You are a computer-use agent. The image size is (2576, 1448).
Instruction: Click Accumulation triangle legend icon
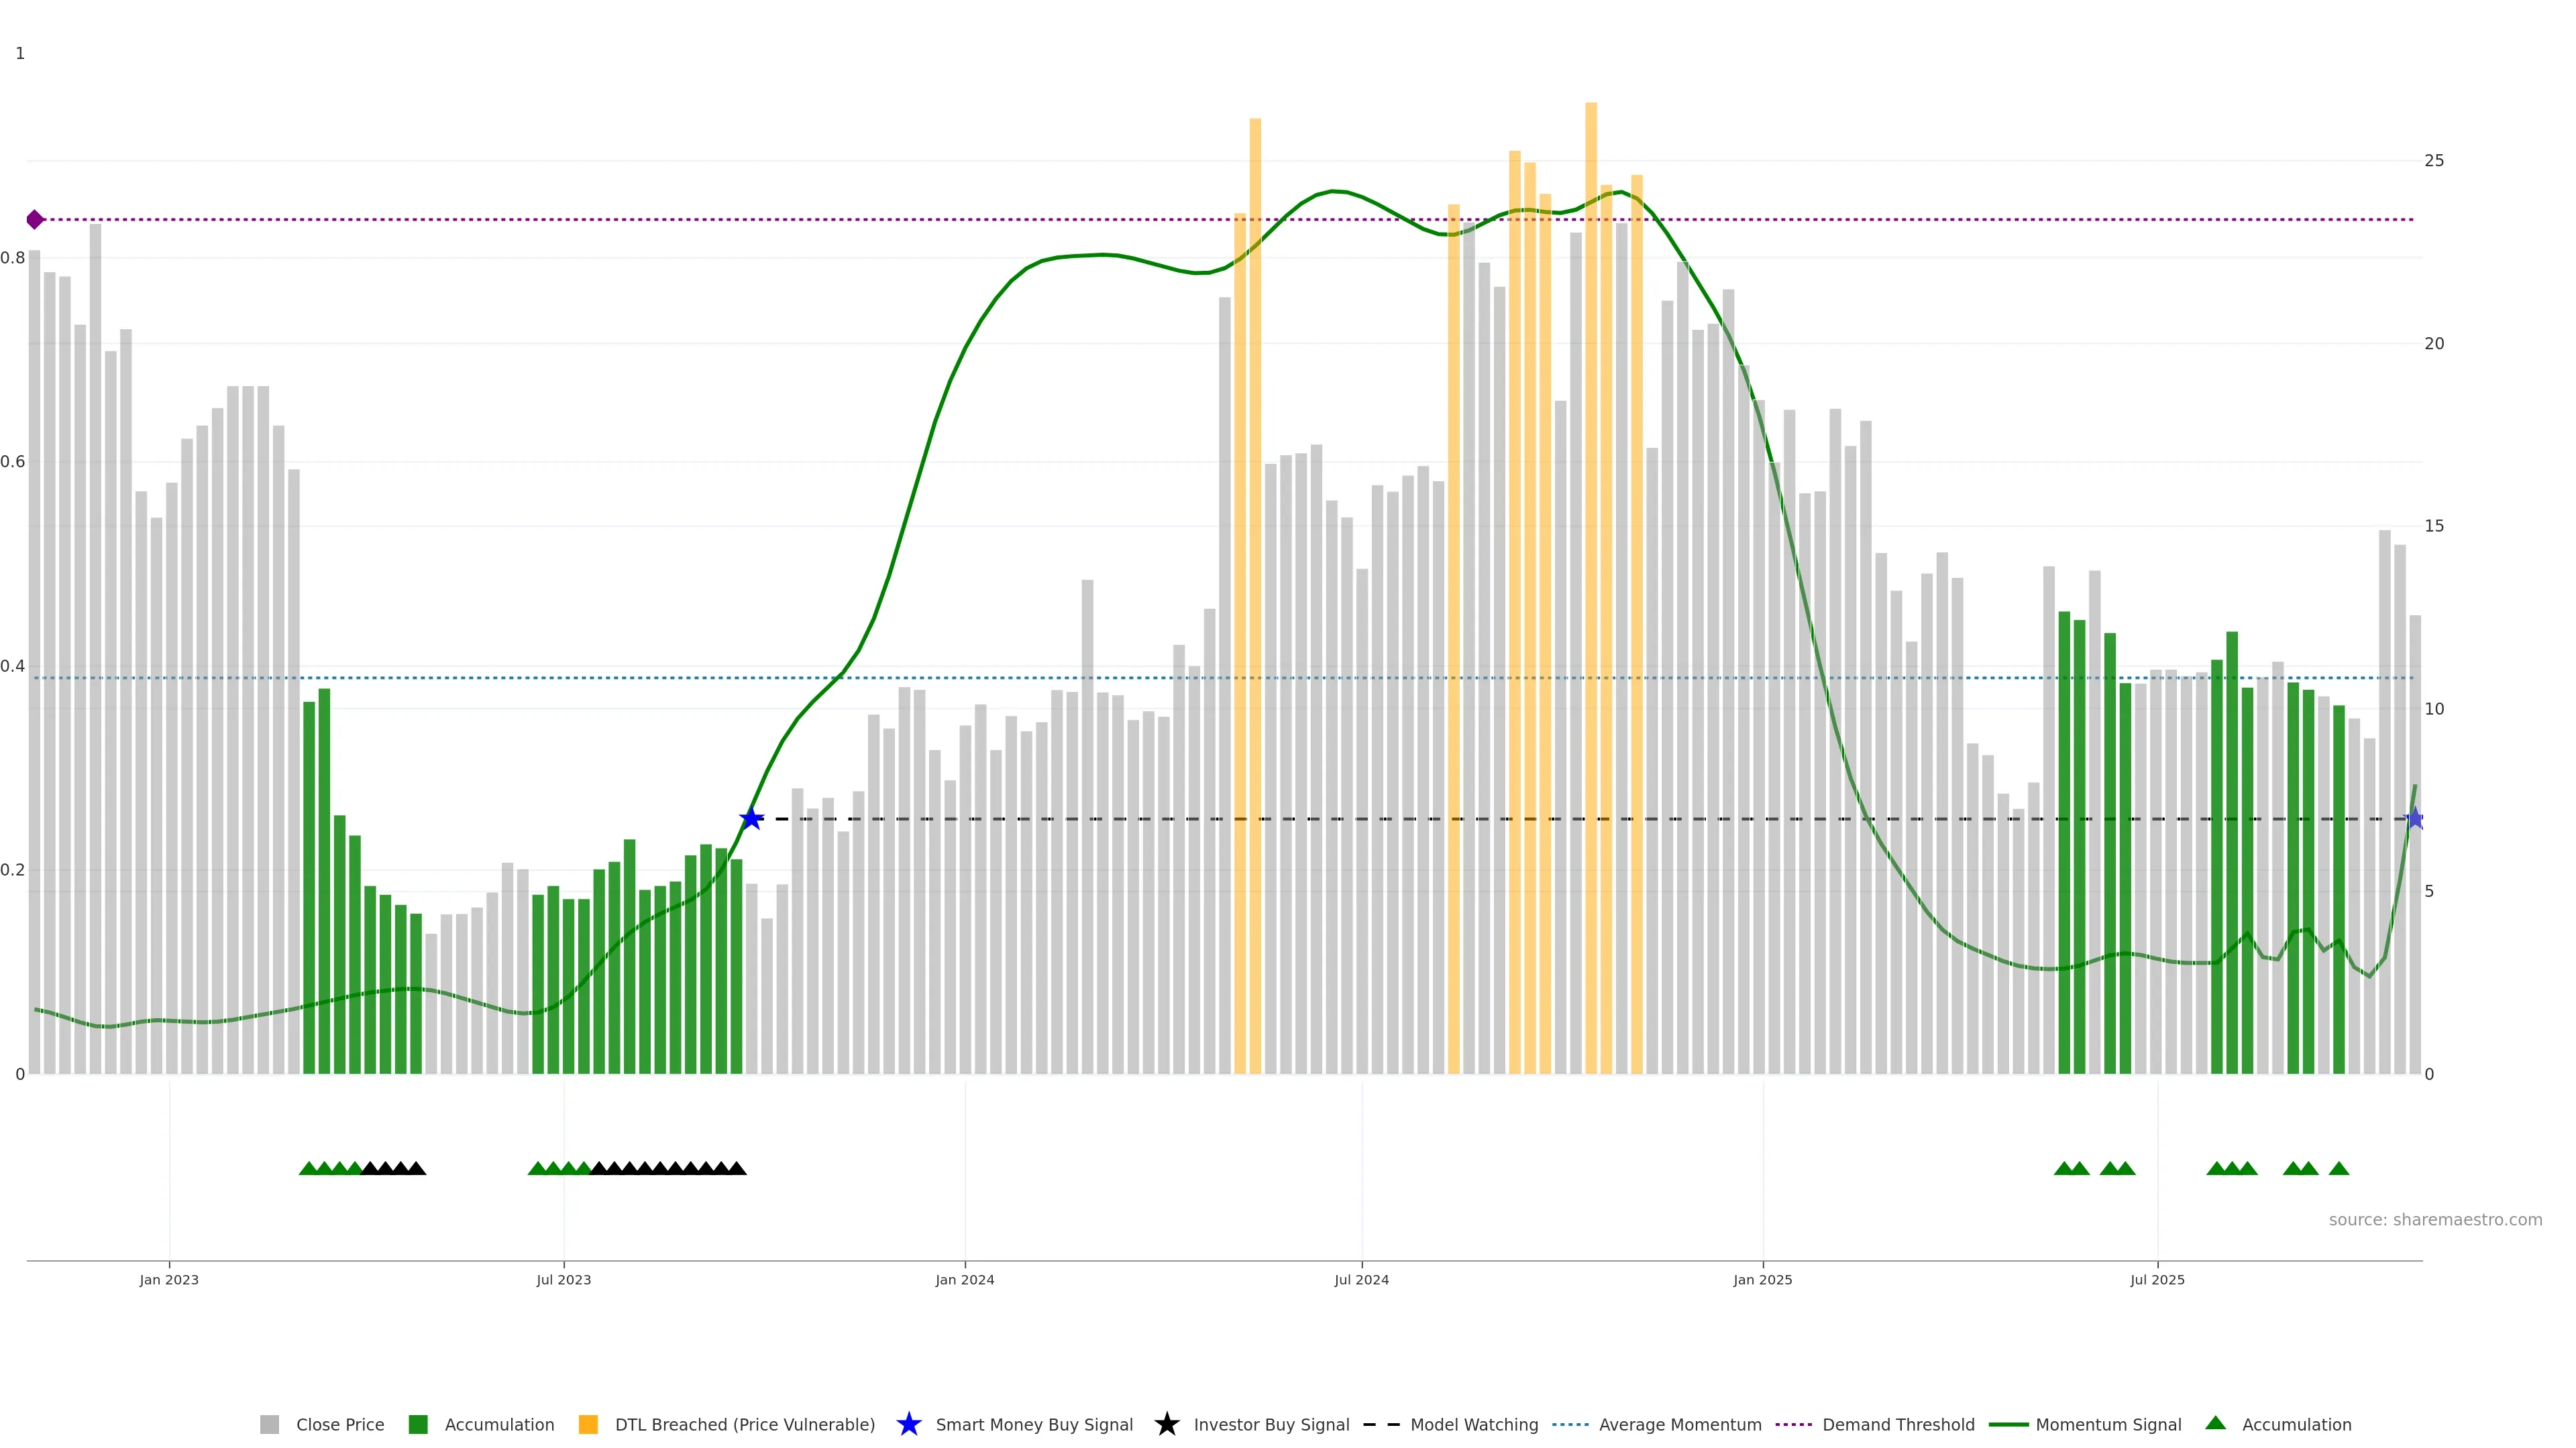(x=2215, y=1423)
